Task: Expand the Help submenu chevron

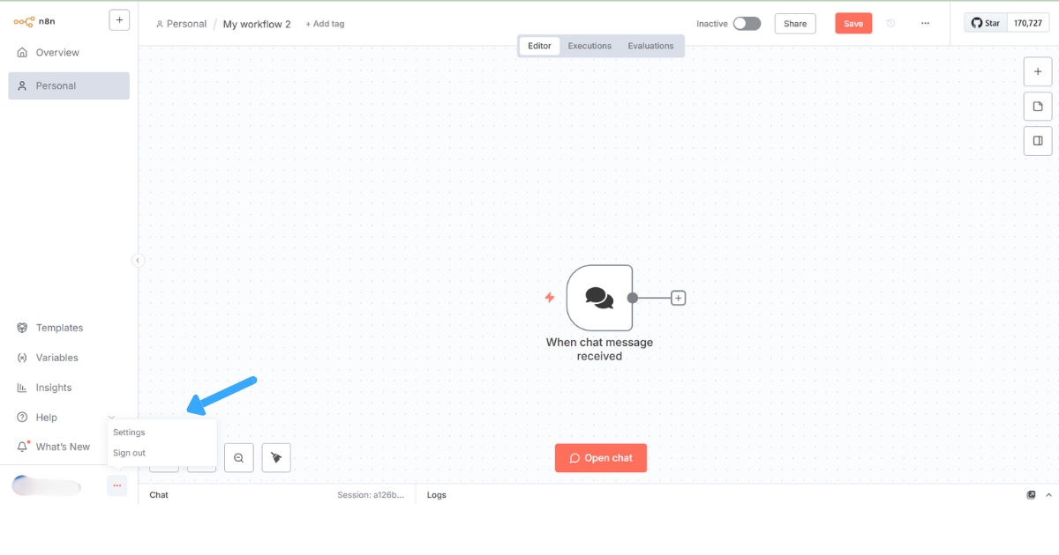Action: 111,418
